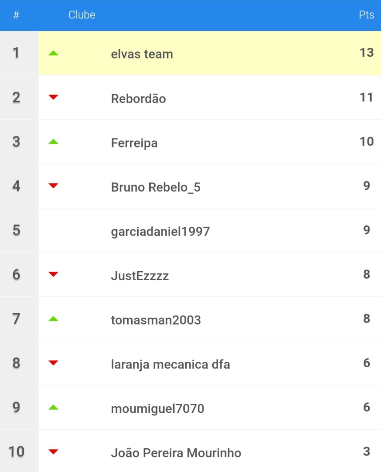Image resolution: width=381 pixels, height=472 pixels.
Task: Click green up arrow beside Ferreipa
Action: [x=54, y=142]
